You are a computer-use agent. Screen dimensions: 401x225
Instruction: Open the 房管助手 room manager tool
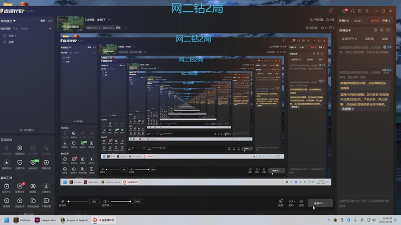click(20, 202)
